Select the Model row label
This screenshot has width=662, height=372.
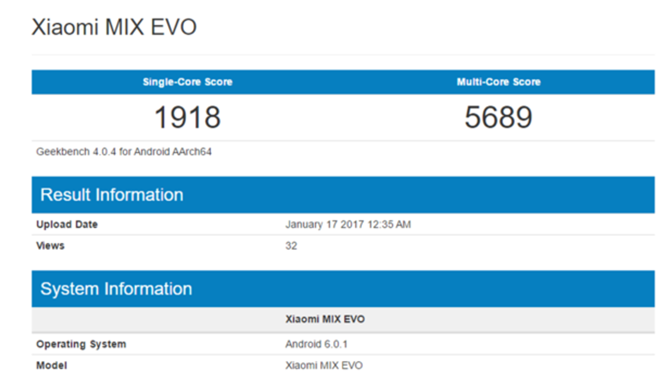click(x=52, y=365)
